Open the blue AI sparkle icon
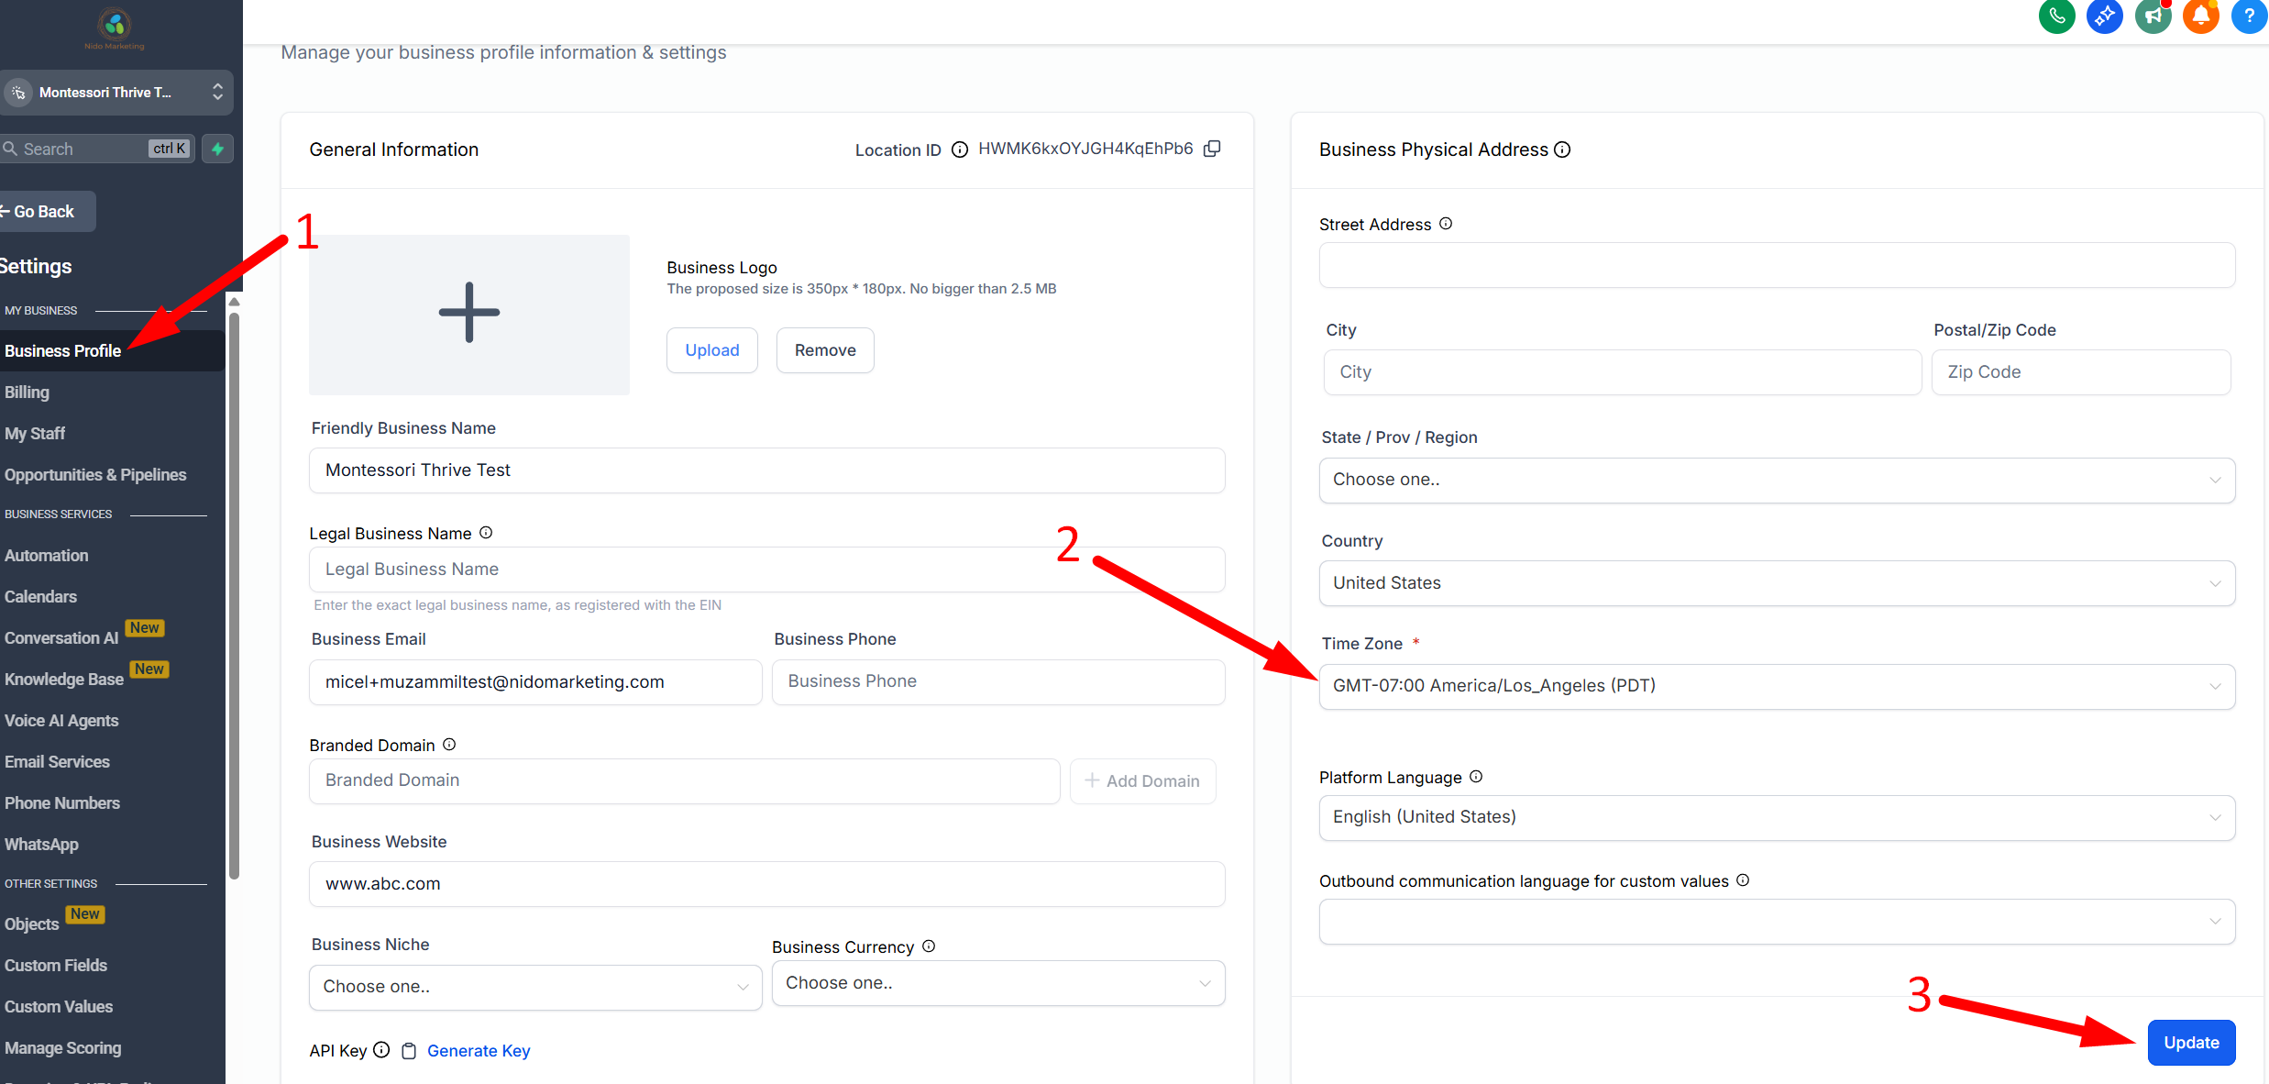This screenshot has height=1084, width=2269. tap(2105, 16)
